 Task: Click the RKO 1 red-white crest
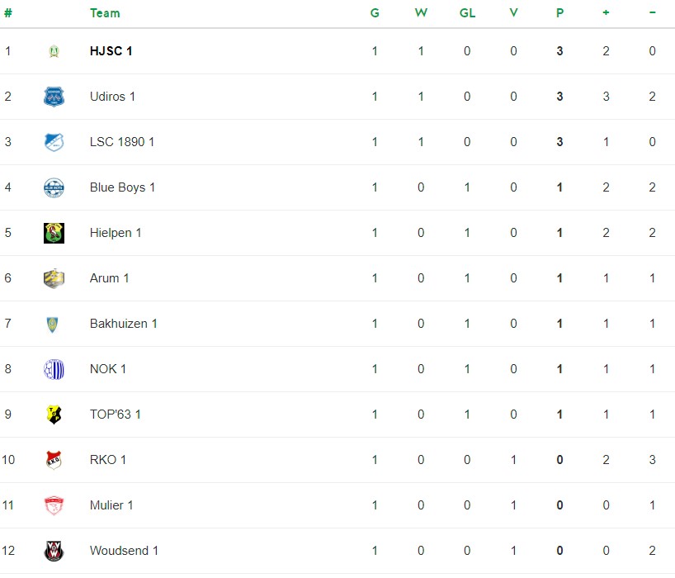point(54,460)
